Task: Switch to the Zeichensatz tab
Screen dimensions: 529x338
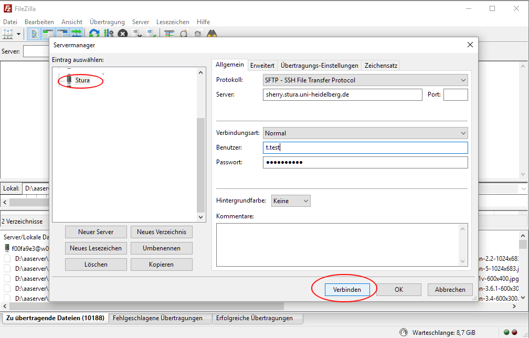Action: (381, 66)
